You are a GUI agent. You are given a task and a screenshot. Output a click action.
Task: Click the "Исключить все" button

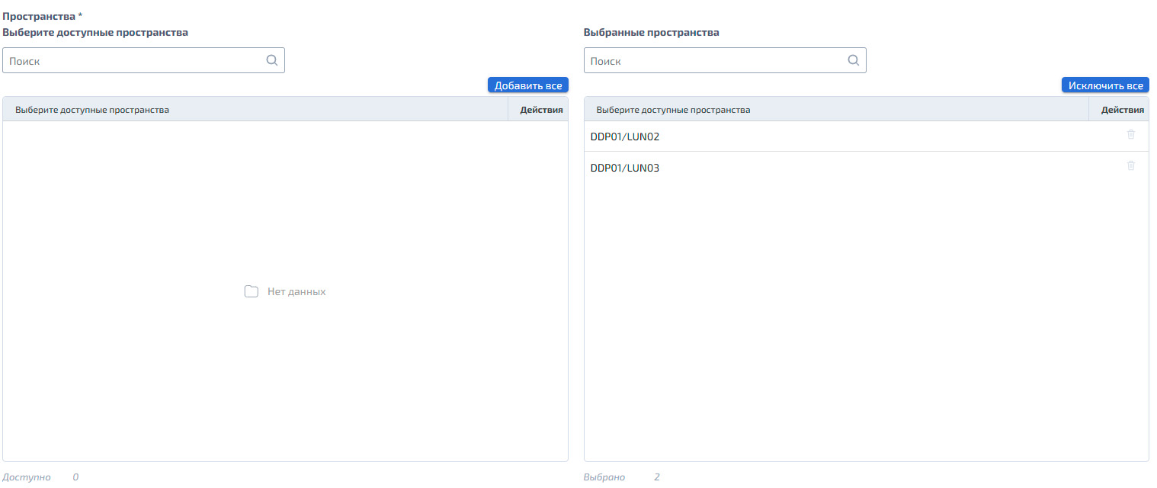click(1105, 85)
